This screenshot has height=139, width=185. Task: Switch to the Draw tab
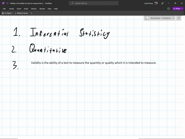pyautogui.click(x=26, y=9)
